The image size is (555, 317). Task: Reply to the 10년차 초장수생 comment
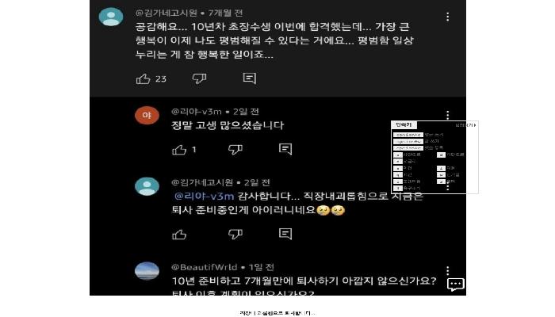(x=250, y=78)
